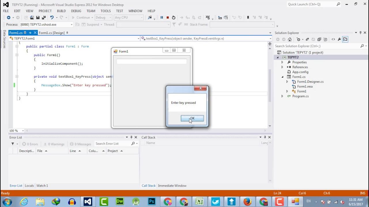
Task: Click the Search Solution Explorer field
Action: 317,46
